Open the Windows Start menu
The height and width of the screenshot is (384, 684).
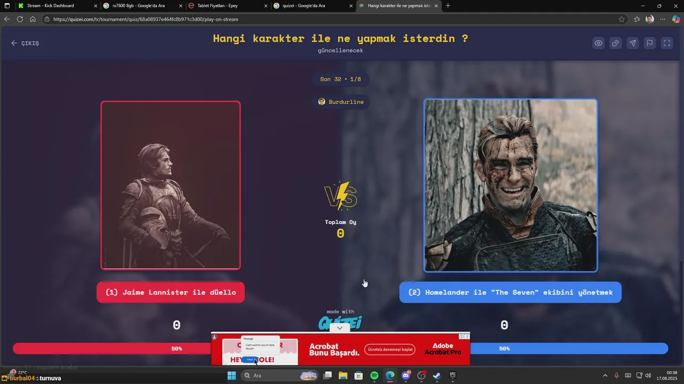[x=232, y=375]
